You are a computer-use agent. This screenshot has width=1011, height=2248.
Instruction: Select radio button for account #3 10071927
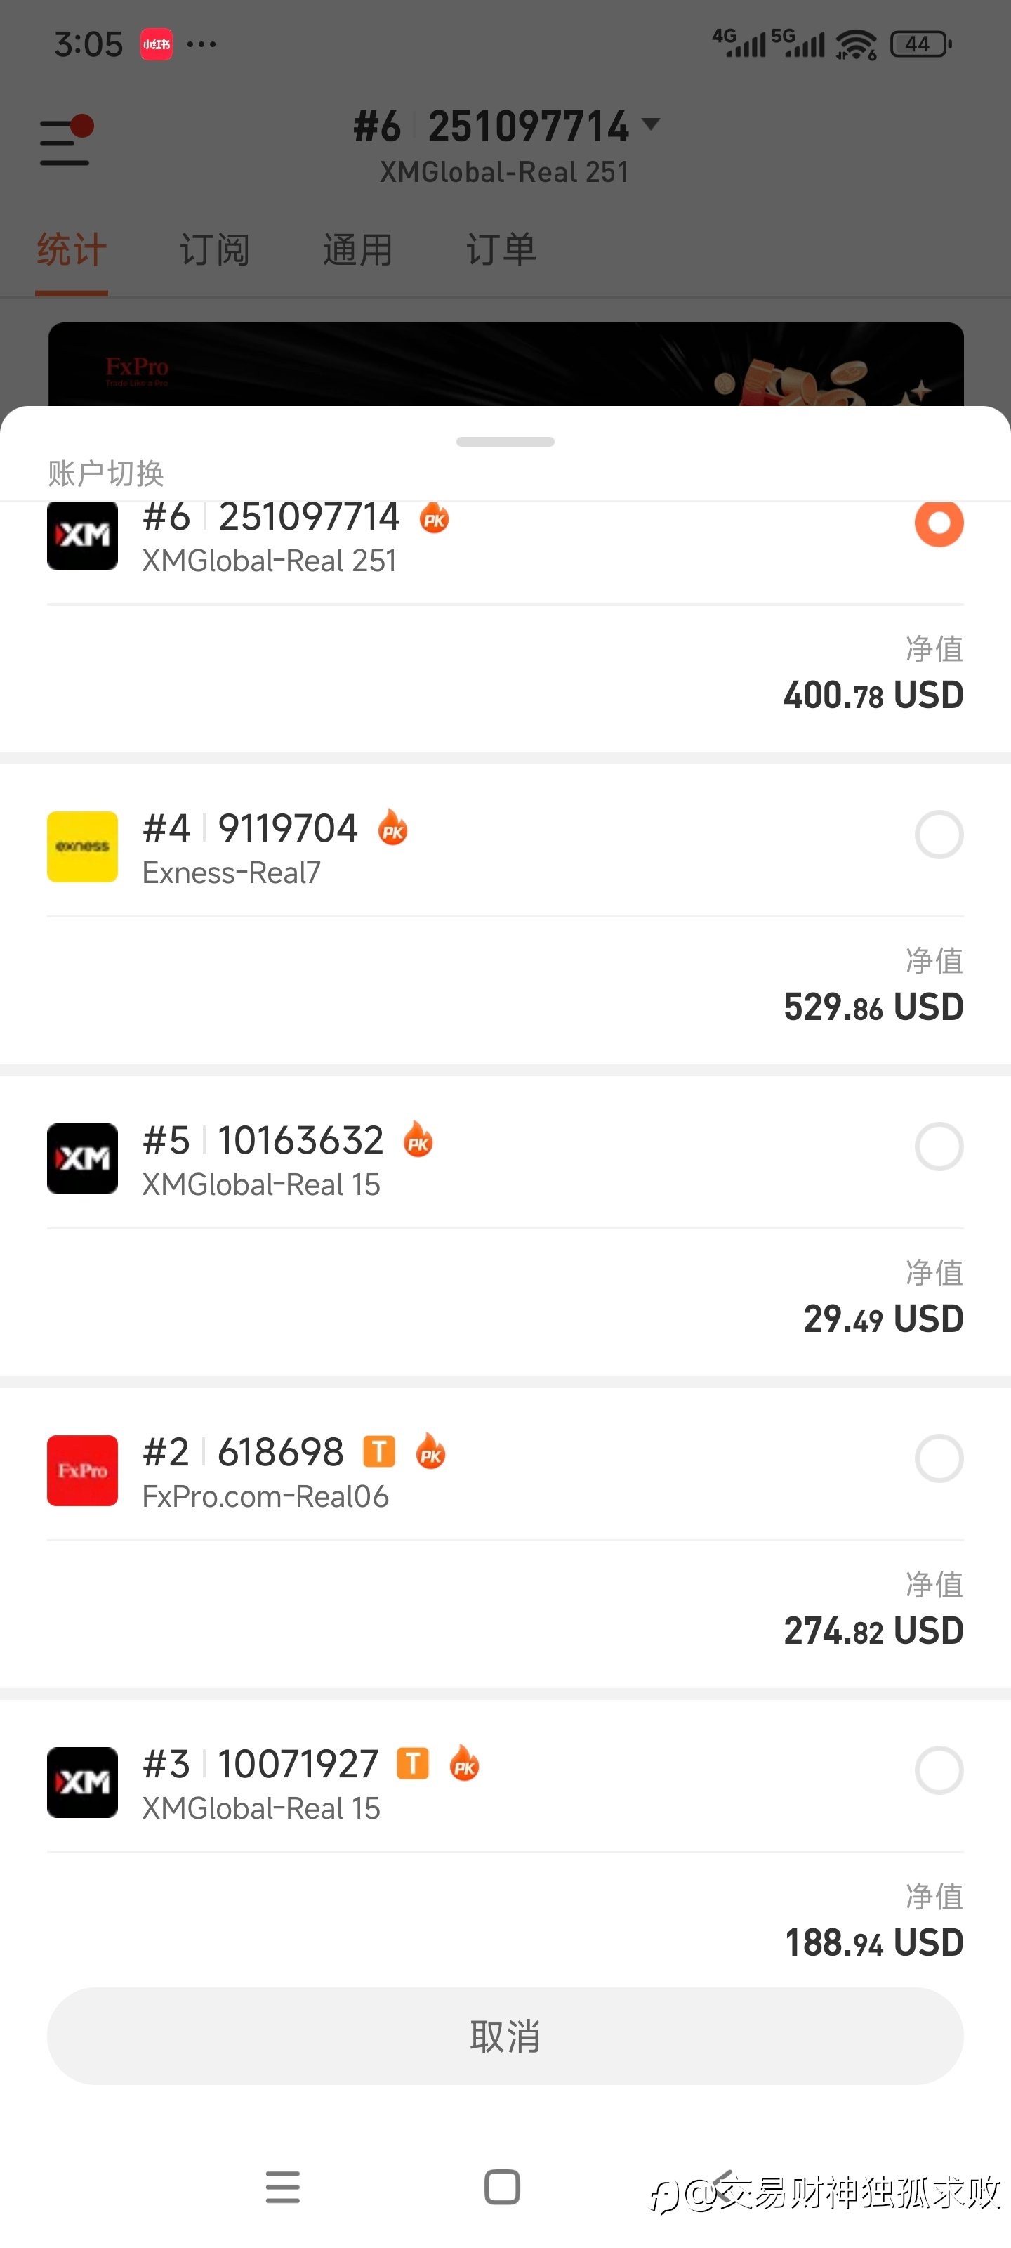pos(939,1770)
